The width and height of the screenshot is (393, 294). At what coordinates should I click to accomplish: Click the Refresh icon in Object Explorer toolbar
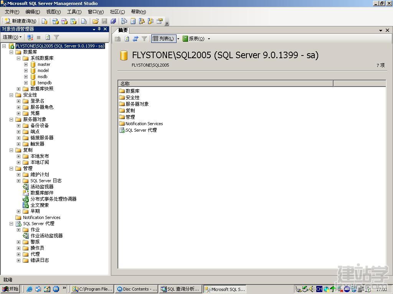[x=48, y=37]
